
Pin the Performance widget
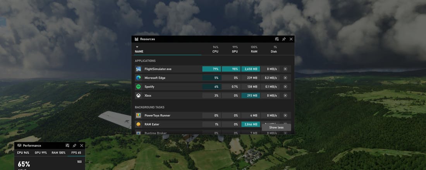[74, 145]
